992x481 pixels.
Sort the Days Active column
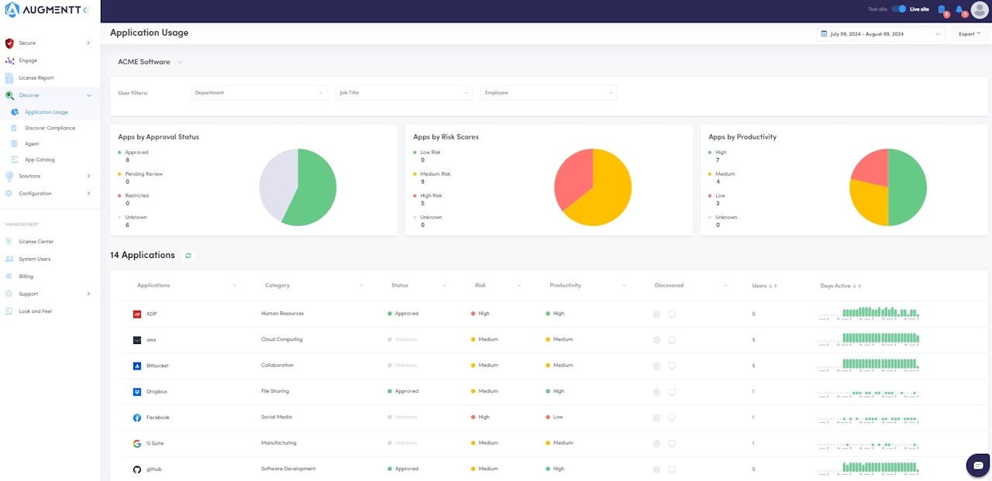(x=841, y=286)
